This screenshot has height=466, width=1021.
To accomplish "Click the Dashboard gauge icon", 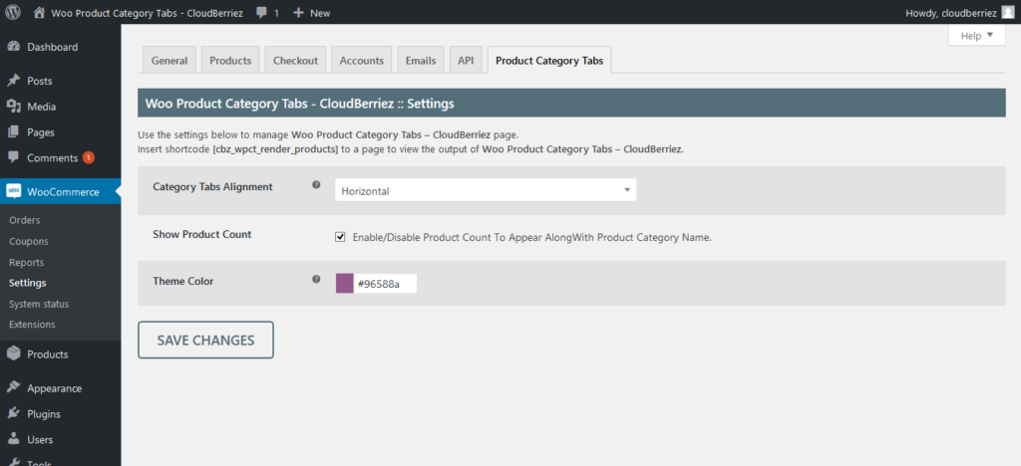I will [13, 47].
